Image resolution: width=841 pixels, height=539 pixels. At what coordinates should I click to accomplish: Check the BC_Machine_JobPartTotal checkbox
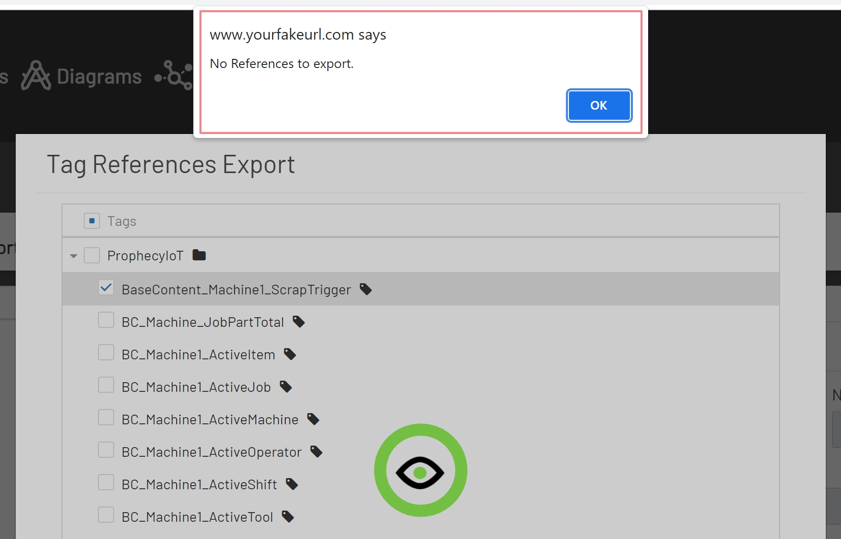click(x=106, y=320)
